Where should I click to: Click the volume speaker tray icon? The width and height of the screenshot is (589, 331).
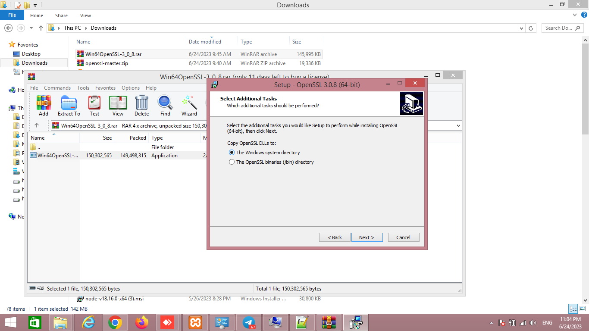click(x=533, y=323)
